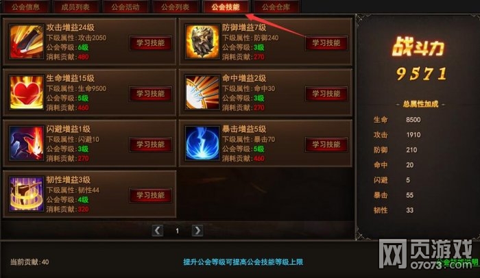The width and height of the screenshot is (480, 278).
Task: Open the 公会仓库 tab
Action: click(x=276, y=7)
